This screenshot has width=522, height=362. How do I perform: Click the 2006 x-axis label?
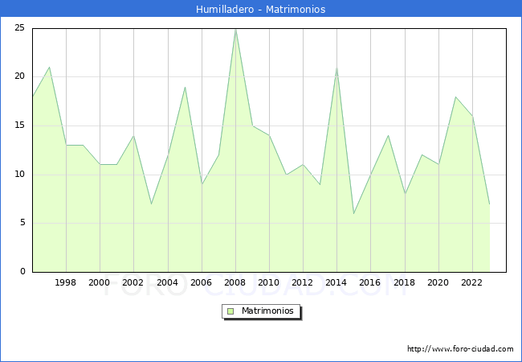click(201, 282)
